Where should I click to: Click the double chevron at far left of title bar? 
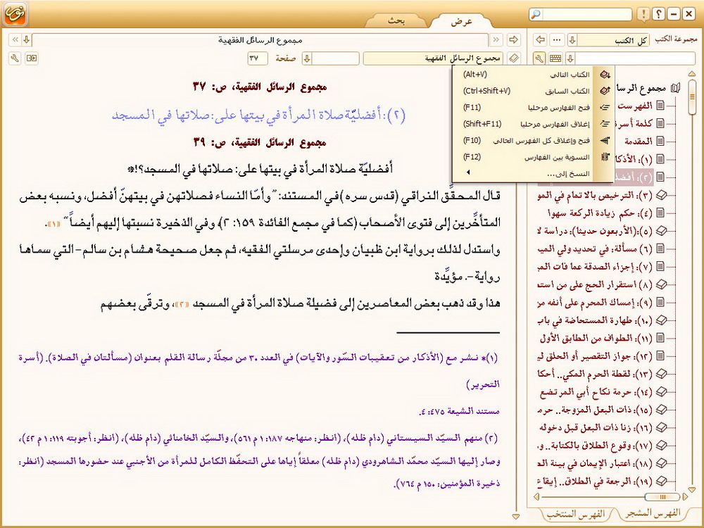pos(15,39)
